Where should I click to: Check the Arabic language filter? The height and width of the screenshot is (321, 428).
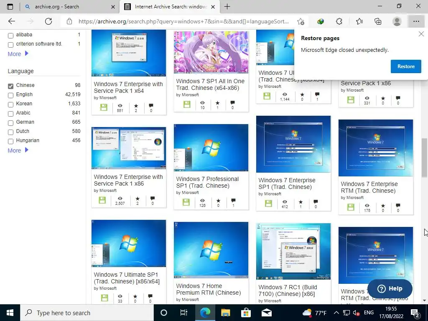pos(10,114)
